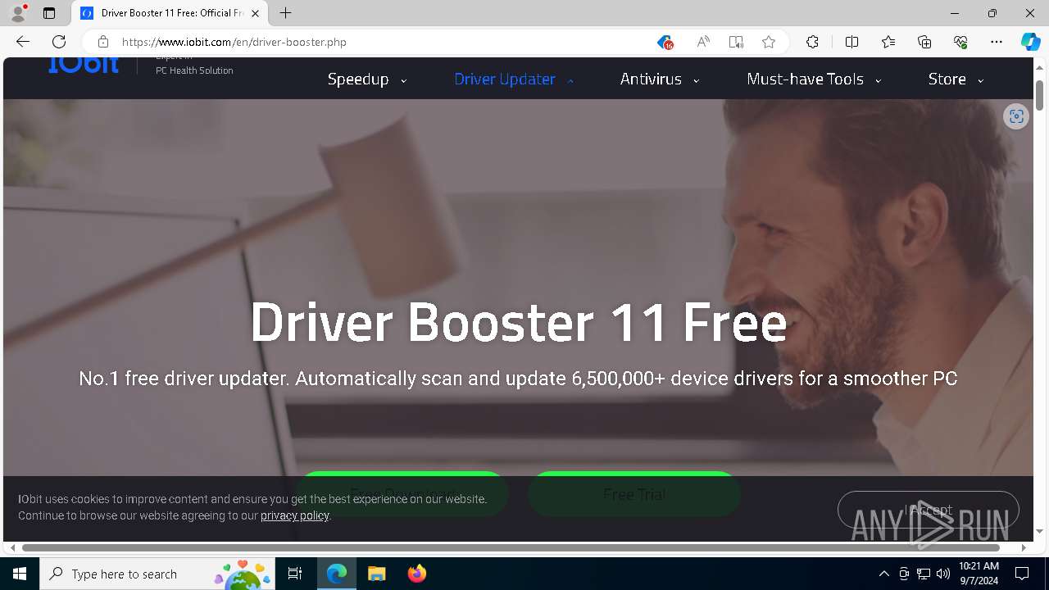Expand the Store menu

pos(956,79)
